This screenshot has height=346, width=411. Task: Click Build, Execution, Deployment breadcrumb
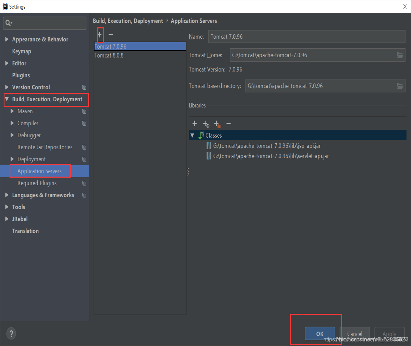pos(128,21)
